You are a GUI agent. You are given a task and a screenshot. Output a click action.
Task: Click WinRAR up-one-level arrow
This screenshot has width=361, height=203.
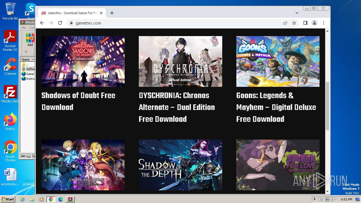[26, 52]
